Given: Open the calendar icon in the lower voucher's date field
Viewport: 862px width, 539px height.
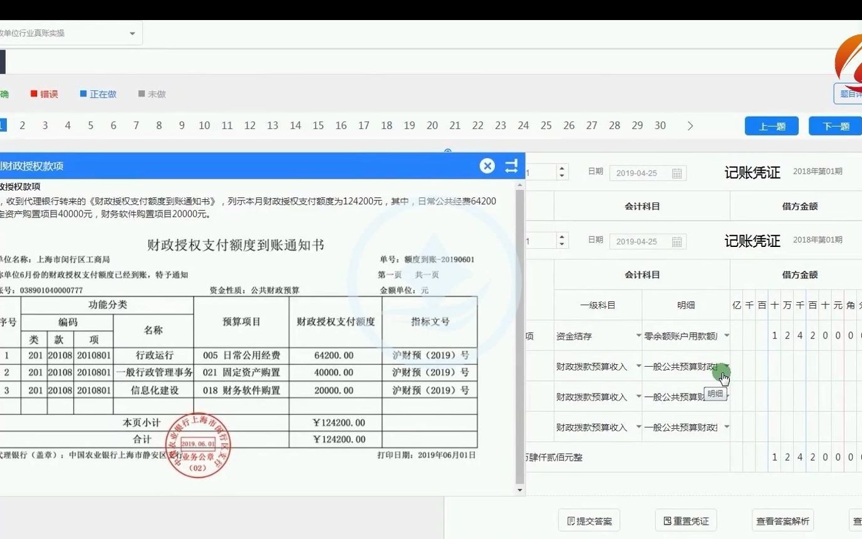Looking at the screenshot, I should tap(677, 242).
